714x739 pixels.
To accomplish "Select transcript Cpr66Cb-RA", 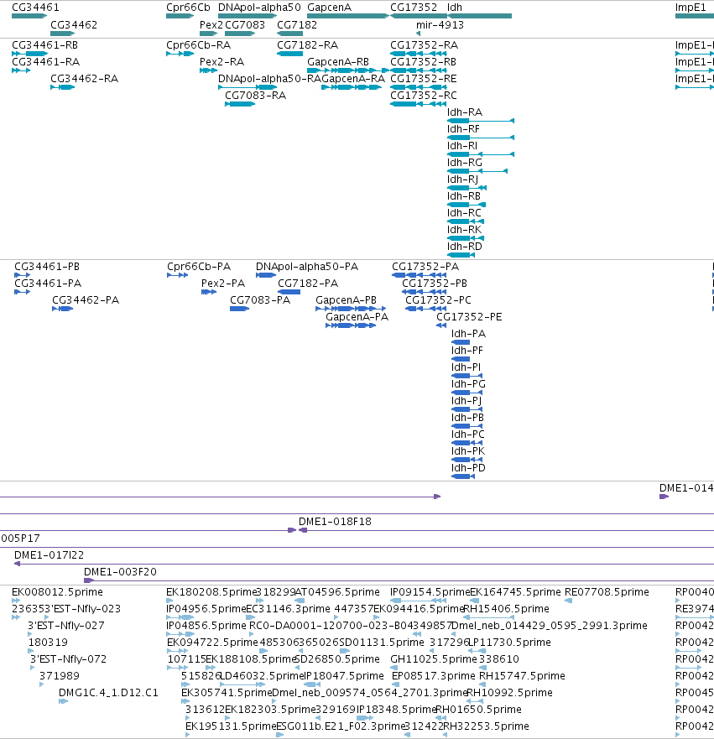I will click(x=180, y=54).
